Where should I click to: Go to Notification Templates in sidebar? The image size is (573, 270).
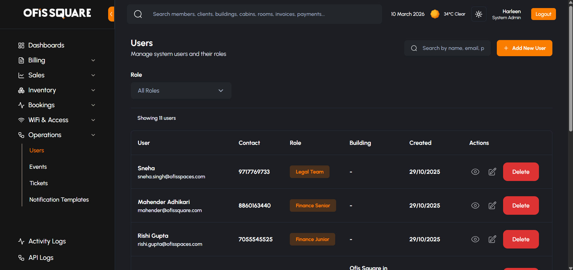(59, 200)
